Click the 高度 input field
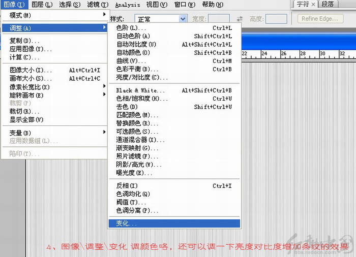The width and height of the screenshot is (356, 257). pos(276,19)
